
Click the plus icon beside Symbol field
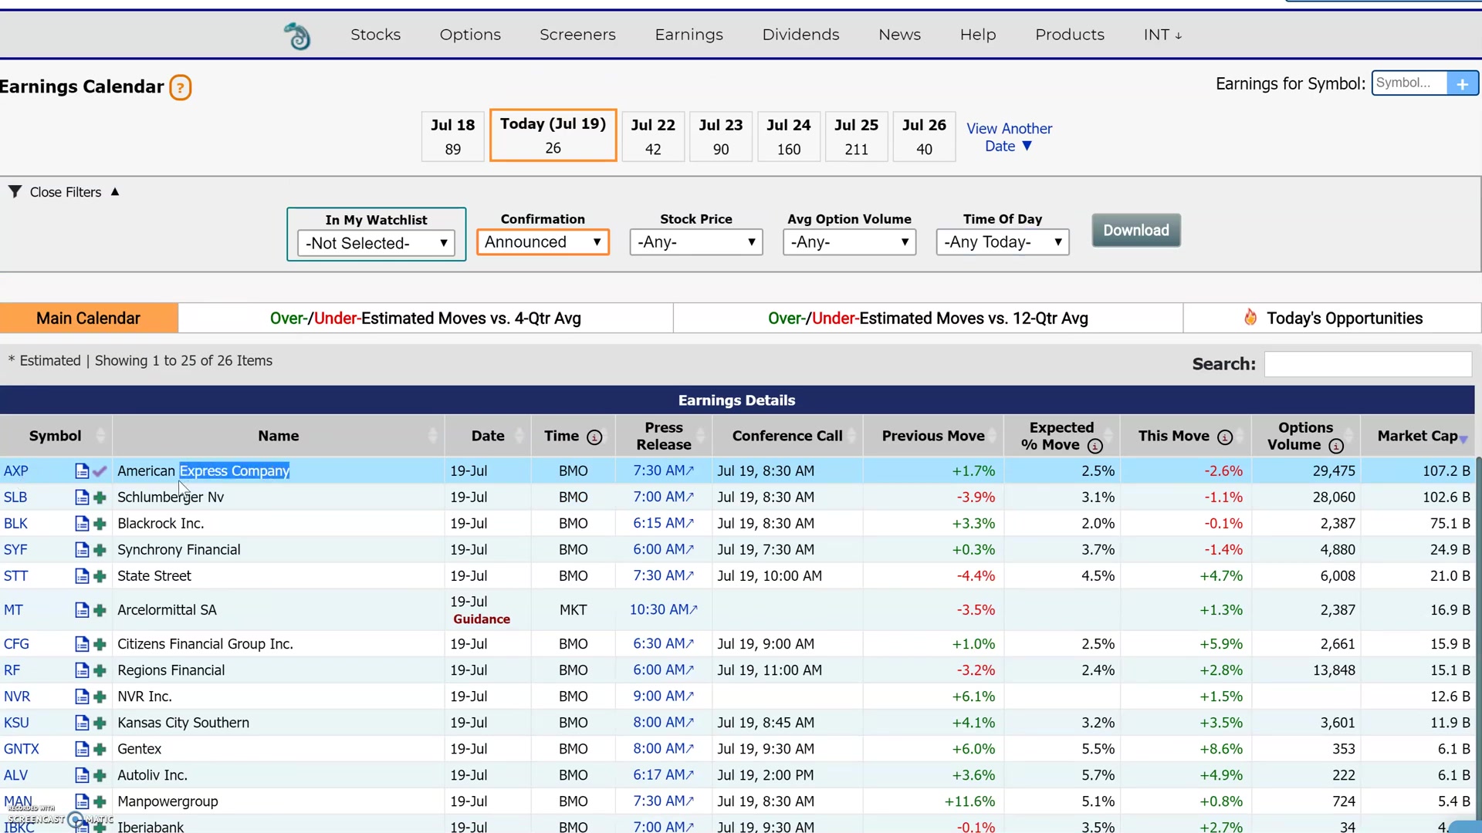pyautogui.click(x=1462, y=83)
